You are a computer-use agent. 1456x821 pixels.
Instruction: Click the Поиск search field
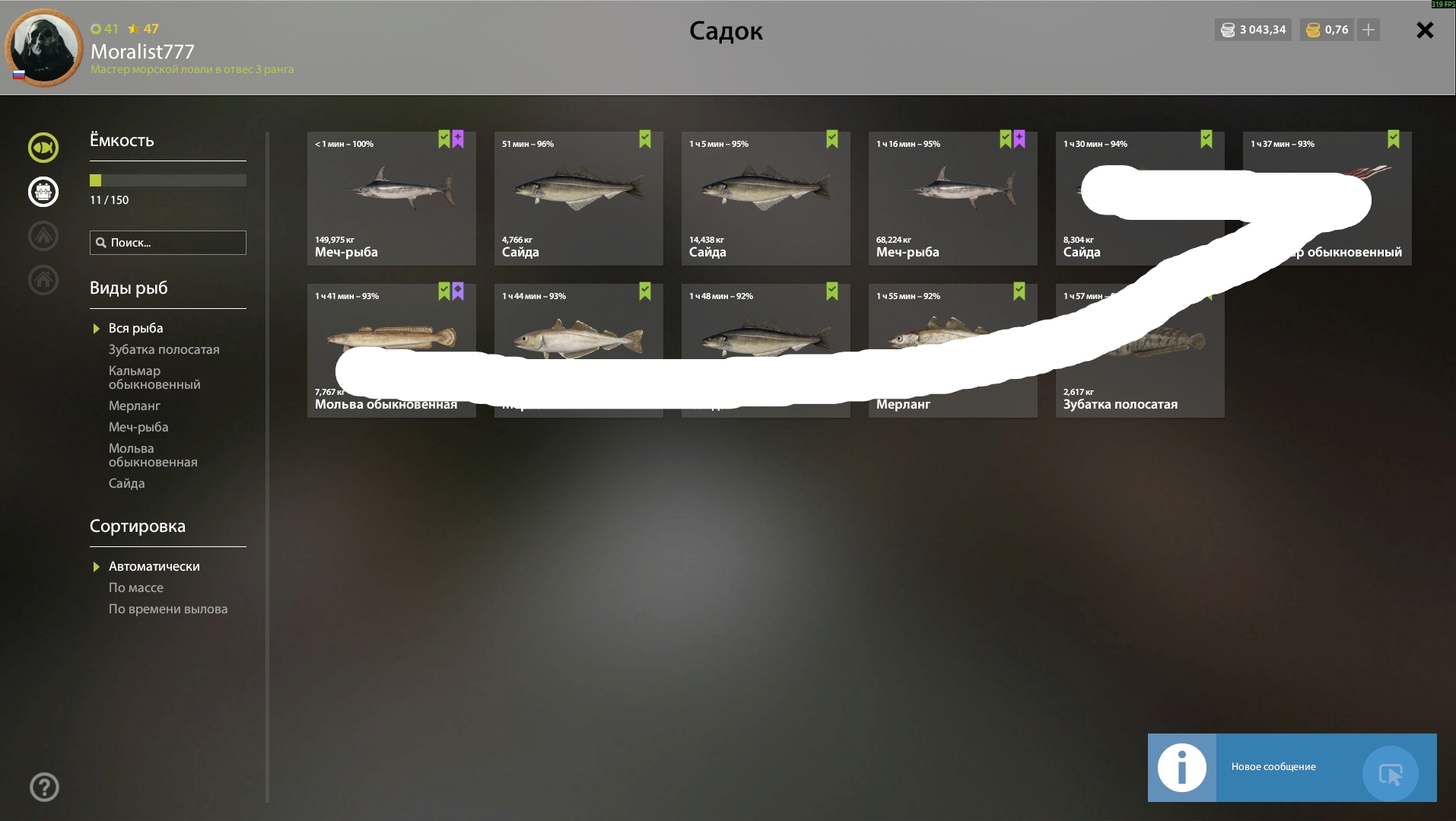pos(168,243)
